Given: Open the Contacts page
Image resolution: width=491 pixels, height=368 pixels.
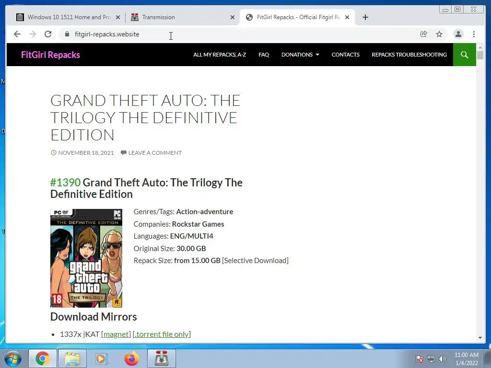Looking at the screenshot, I should tap(345, 55).
